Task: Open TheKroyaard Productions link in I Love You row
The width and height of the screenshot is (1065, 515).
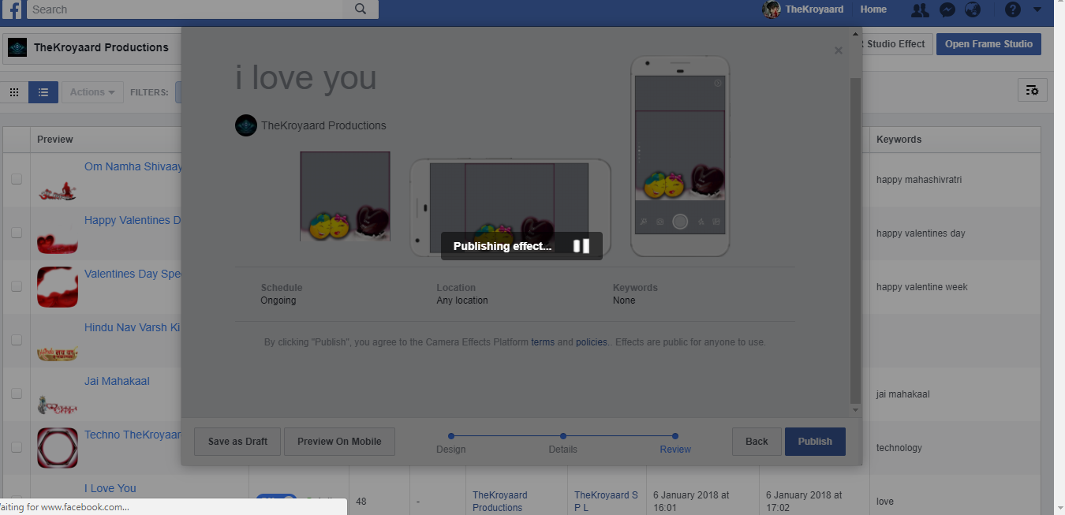Action: pyautogui.click(x=500, y=502)
